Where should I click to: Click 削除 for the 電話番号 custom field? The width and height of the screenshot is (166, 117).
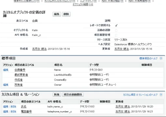(x=13, y=111)
